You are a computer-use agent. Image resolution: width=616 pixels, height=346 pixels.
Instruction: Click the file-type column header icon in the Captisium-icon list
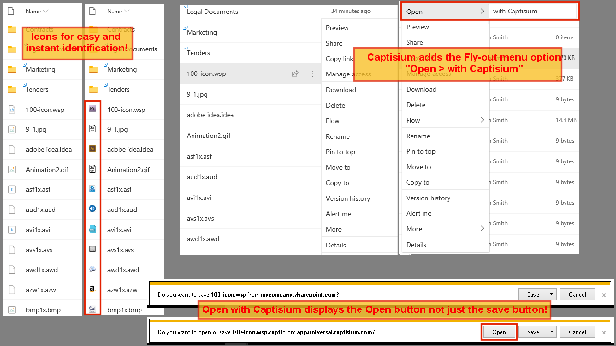coord(93,11)
